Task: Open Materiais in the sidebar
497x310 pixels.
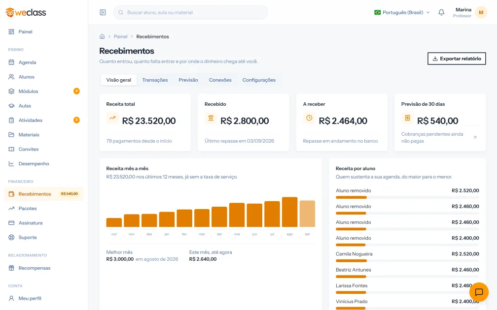Action: click(44, 135)
